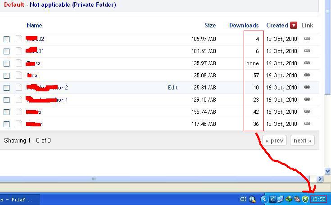The height and width of the screenshot is (205, 331).
Task: Open the blue swallow tray icon
Action: 273,199
